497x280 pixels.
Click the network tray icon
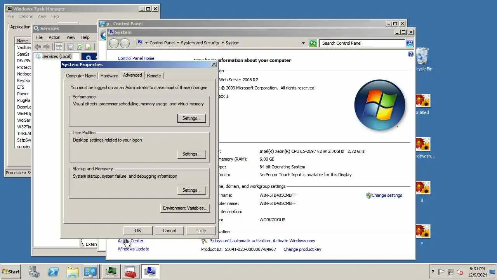(x=451, y=272)
